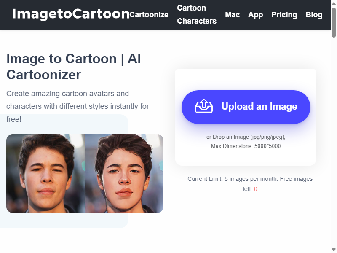Click the upload tray icon
This screenshot has width=337, height=253.
click(204, 106)
